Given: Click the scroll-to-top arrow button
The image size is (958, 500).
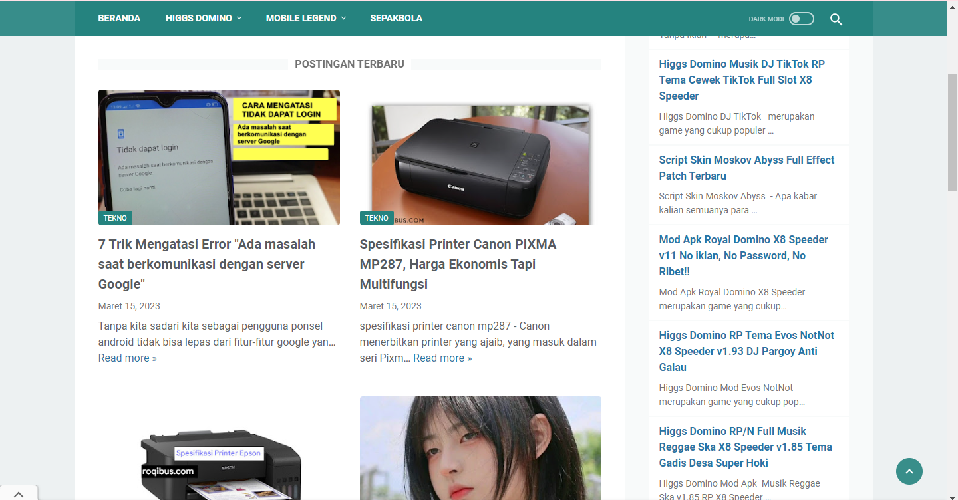Looking at the screenshot, I should 909,471.
